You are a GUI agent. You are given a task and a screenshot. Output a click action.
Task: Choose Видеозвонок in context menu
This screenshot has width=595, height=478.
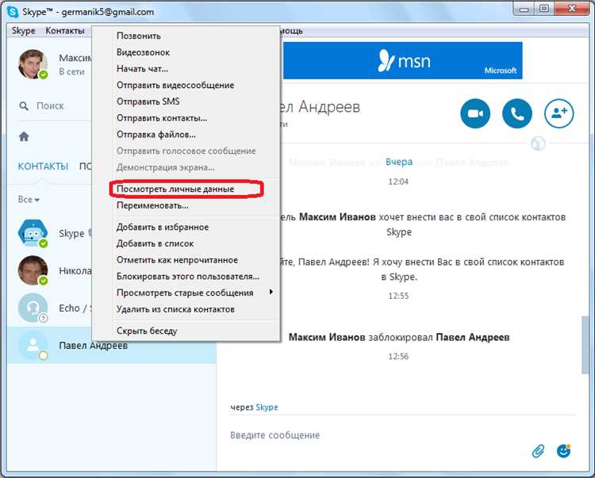coord(143,52)
